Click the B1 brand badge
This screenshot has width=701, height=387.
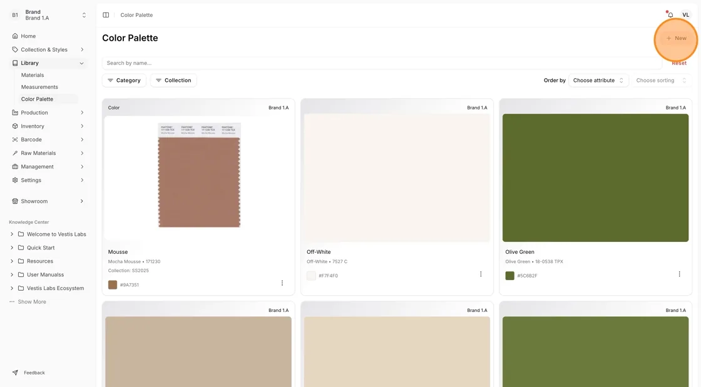(x=15, y=15)
